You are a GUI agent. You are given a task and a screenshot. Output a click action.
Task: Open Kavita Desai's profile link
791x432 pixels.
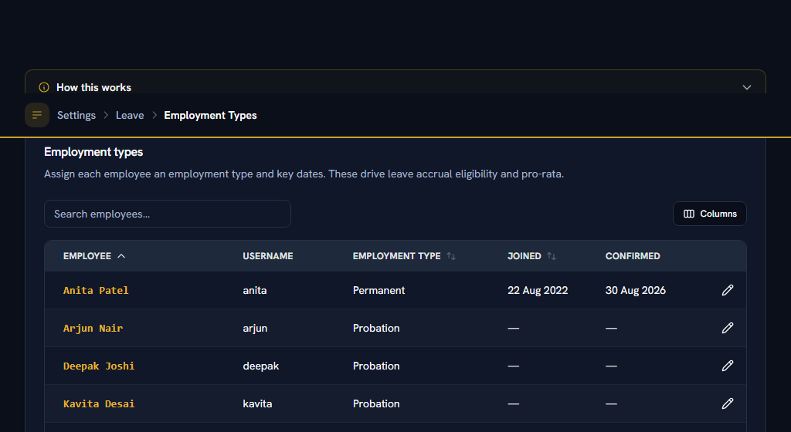(99, 403)
